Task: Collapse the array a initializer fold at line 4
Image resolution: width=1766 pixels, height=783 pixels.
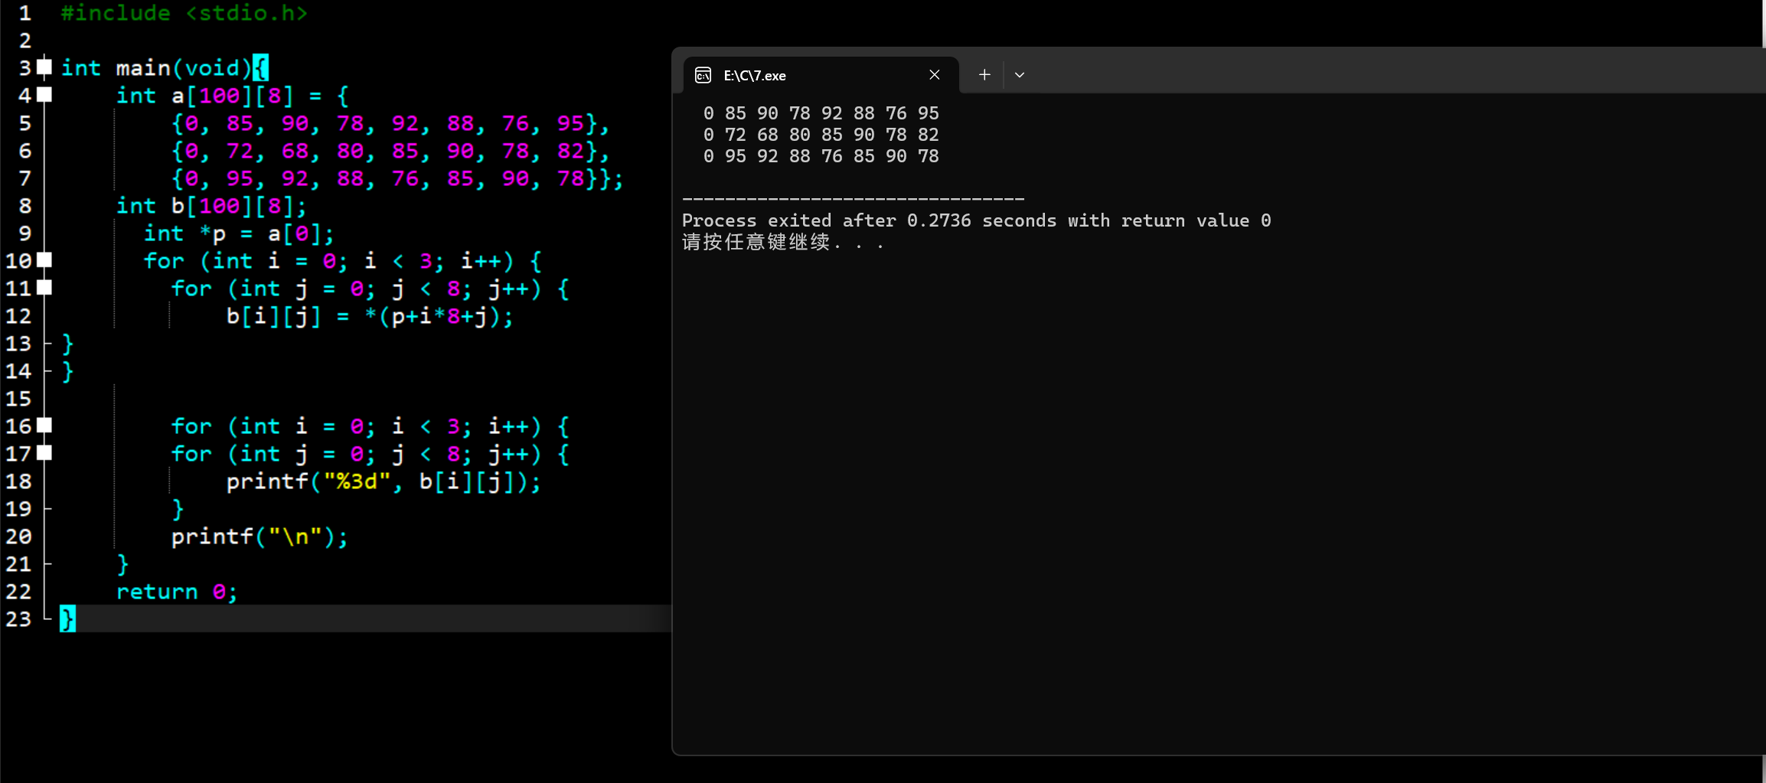Action: [45, 95]
